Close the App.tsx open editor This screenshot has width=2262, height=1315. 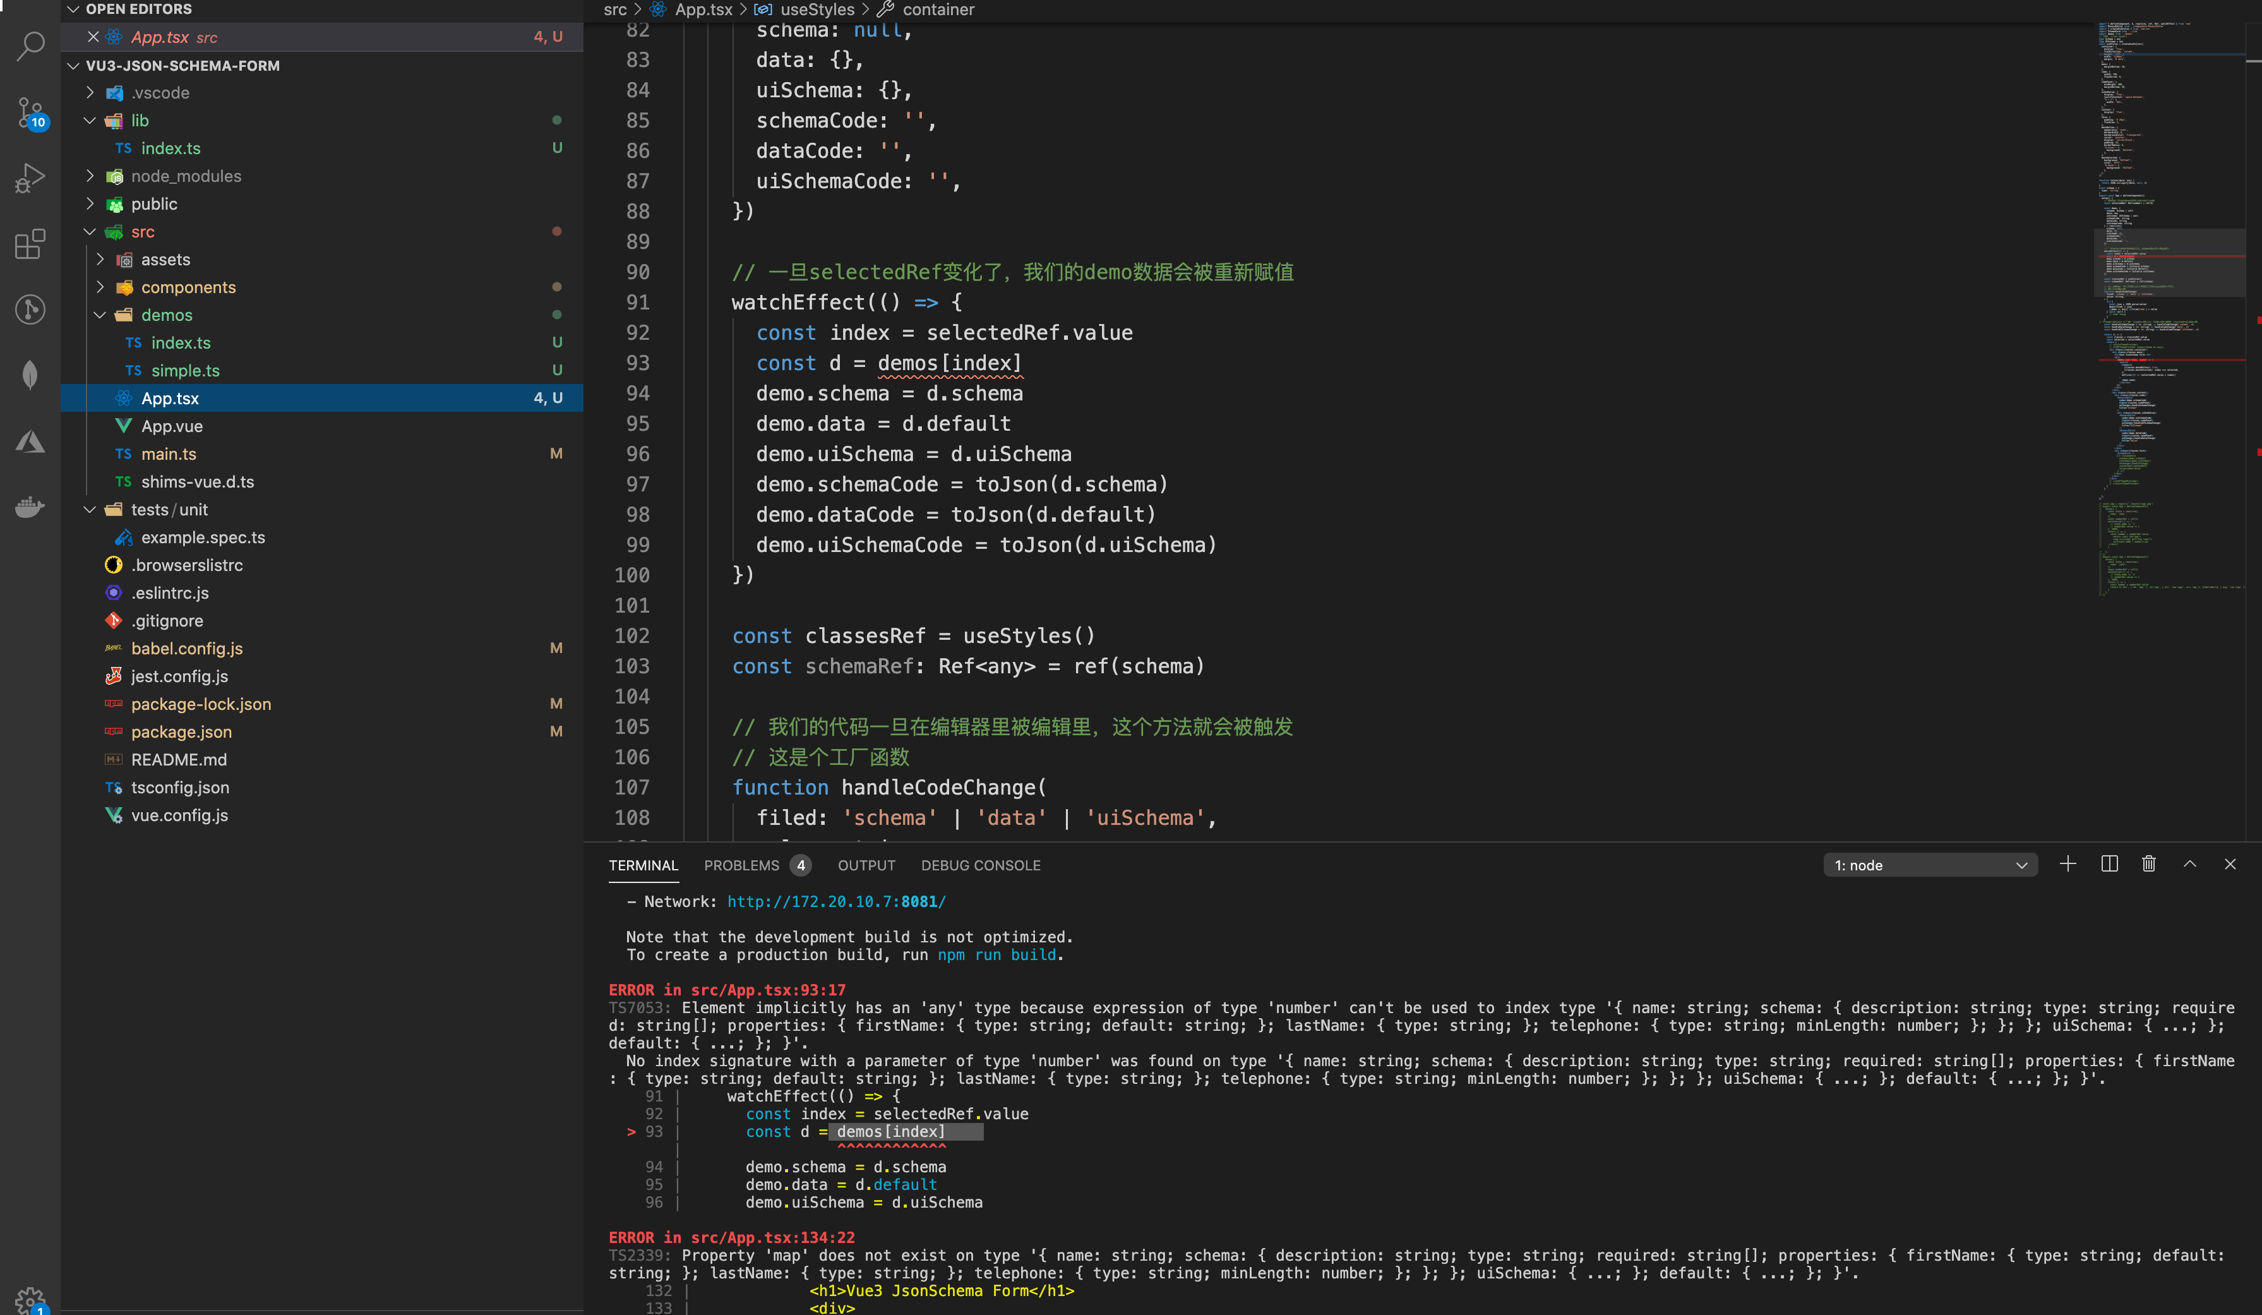[93, 37]
